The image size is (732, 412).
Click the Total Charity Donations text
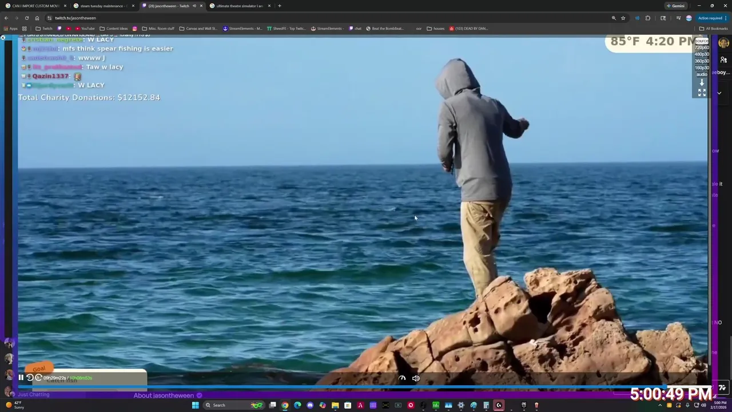pyautogui.click(x=89, y=97)
